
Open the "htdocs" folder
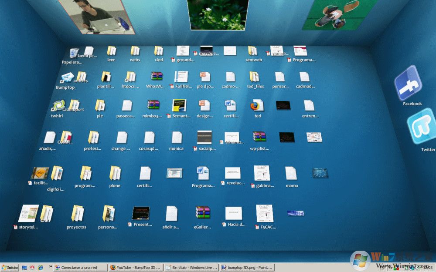[x=129, y=77]
